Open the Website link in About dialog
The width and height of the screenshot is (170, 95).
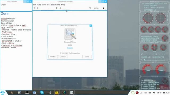point(70,48)
